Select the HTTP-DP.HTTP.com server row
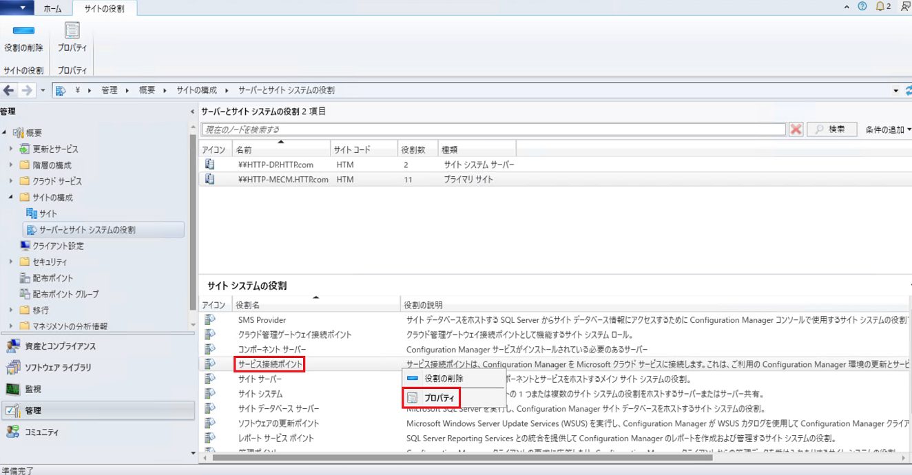This screenshot has height=475, width=912. coord(274,165)
